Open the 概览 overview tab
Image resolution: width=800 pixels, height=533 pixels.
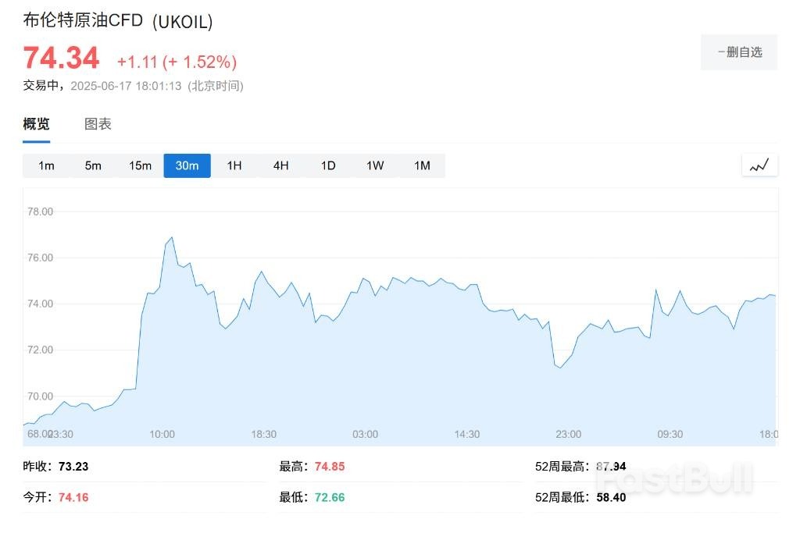[x=36, y=124]
